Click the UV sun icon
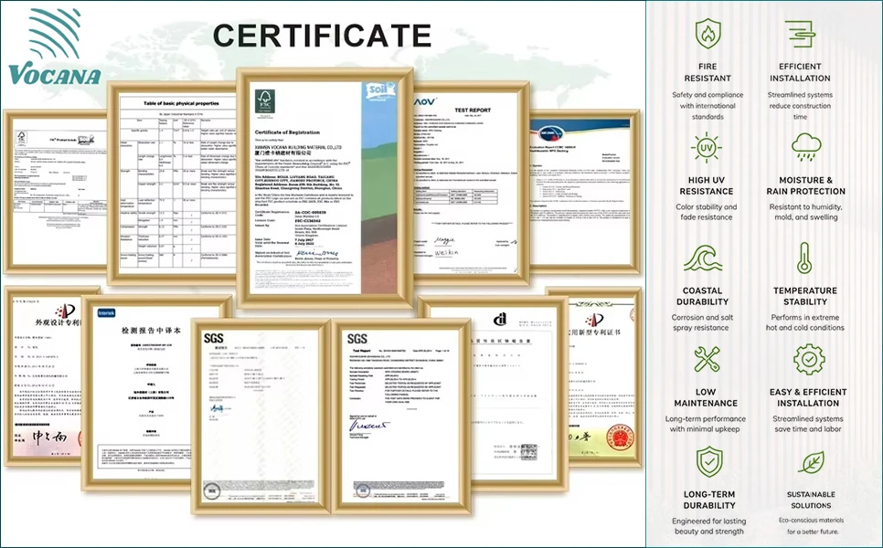The image size is (883, 548). 707,148
